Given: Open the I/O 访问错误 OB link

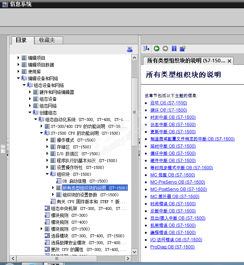Looking at the screenshot, I should (x=176, y=240).
